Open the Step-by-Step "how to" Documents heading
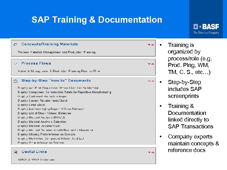 tap(56, 81)
